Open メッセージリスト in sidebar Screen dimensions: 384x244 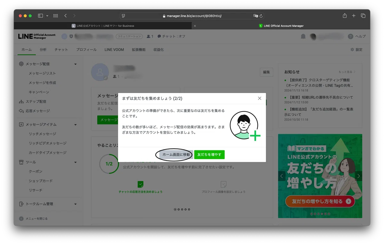pos(42,73)
